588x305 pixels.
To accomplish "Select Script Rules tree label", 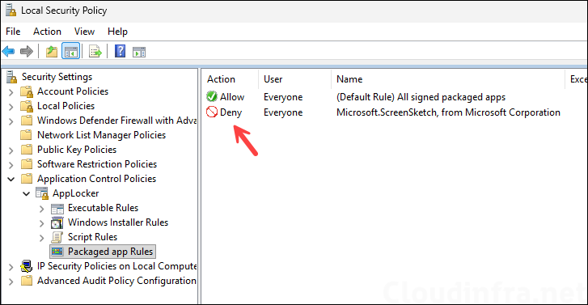I will point(93,237).
